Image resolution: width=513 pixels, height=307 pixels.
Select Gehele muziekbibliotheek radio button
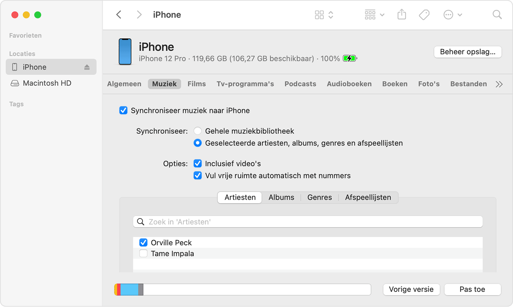pyautogui.click(x=198, y=131)
